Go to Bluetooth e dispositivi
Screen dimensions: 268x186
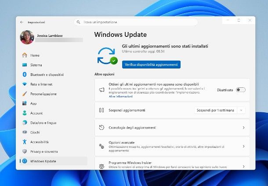coord(53,75)
